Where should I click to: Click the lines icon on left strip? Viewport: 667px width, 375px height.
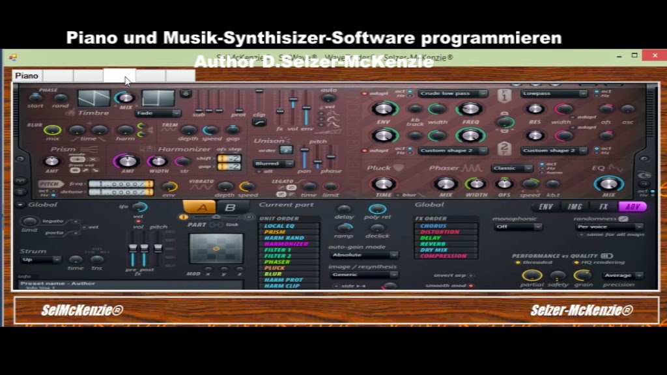coord(20,192)
